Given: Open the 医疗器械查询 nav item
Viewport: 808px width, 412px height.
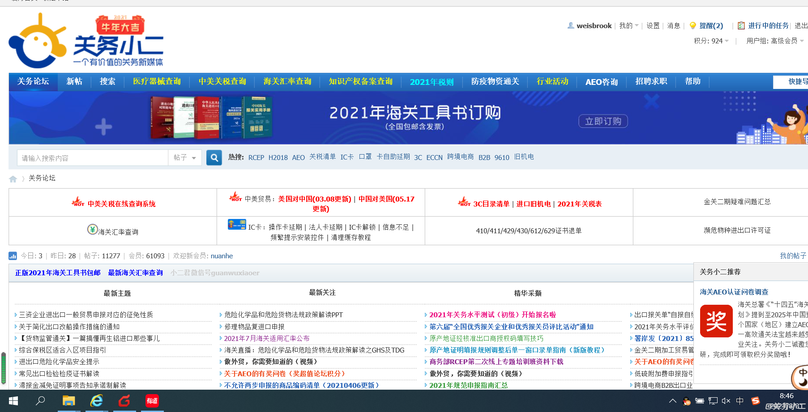Looking at the screenshot, I should (157, 82).
